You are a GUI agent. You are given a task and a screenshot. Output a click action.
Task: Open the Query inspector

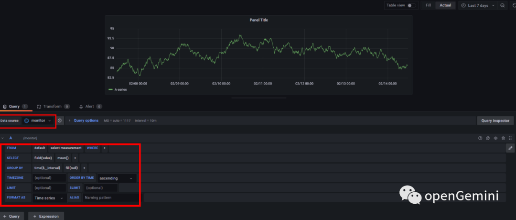495,121
